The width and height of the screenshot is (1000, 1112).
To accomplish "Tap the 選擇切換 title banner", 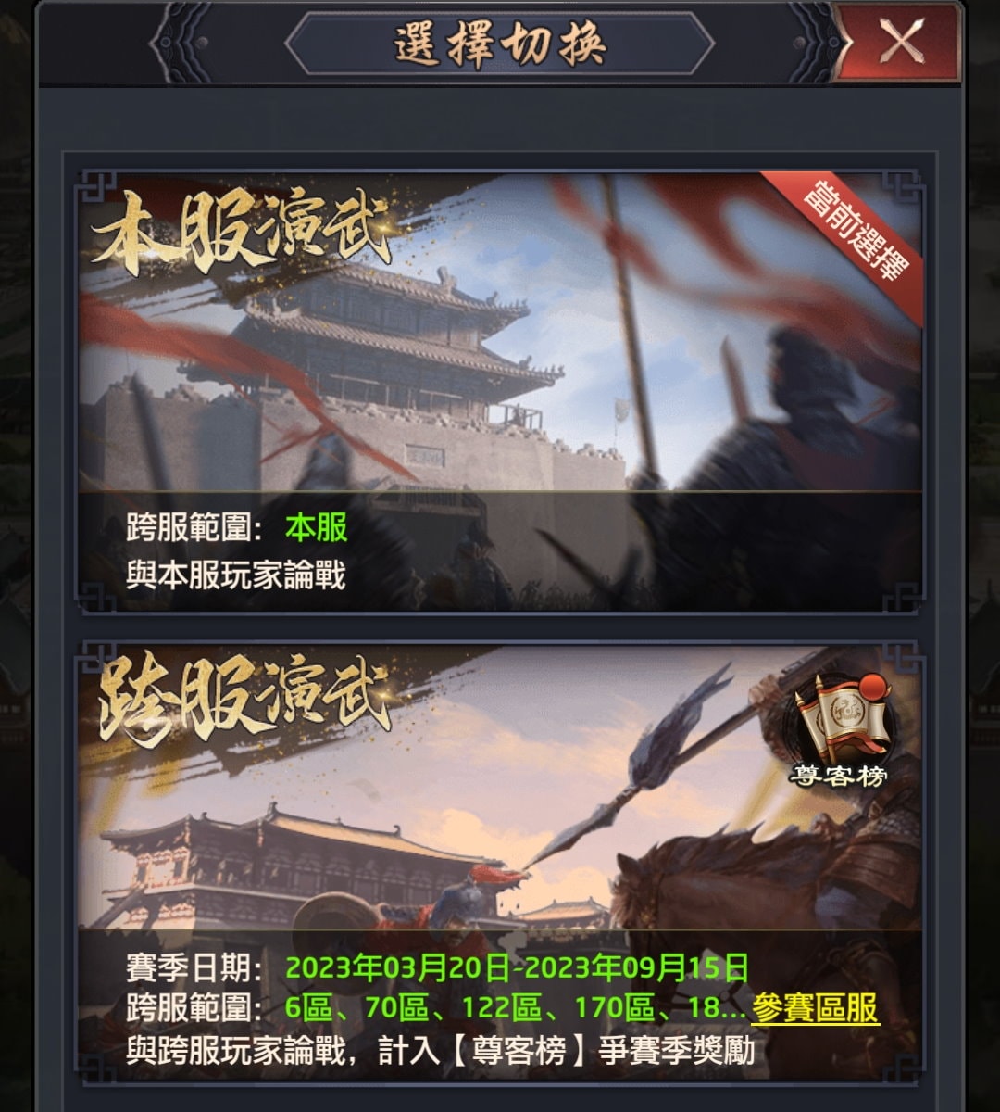I will 500,43.
